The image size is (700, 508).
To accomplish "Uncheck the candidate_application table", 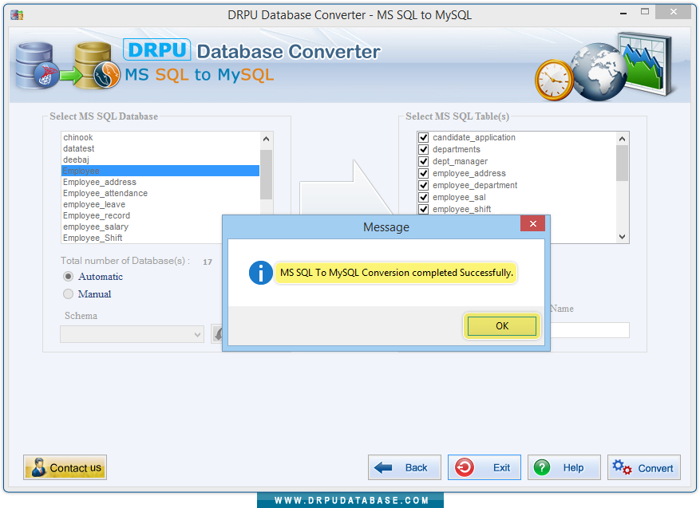I will (423, 137).
